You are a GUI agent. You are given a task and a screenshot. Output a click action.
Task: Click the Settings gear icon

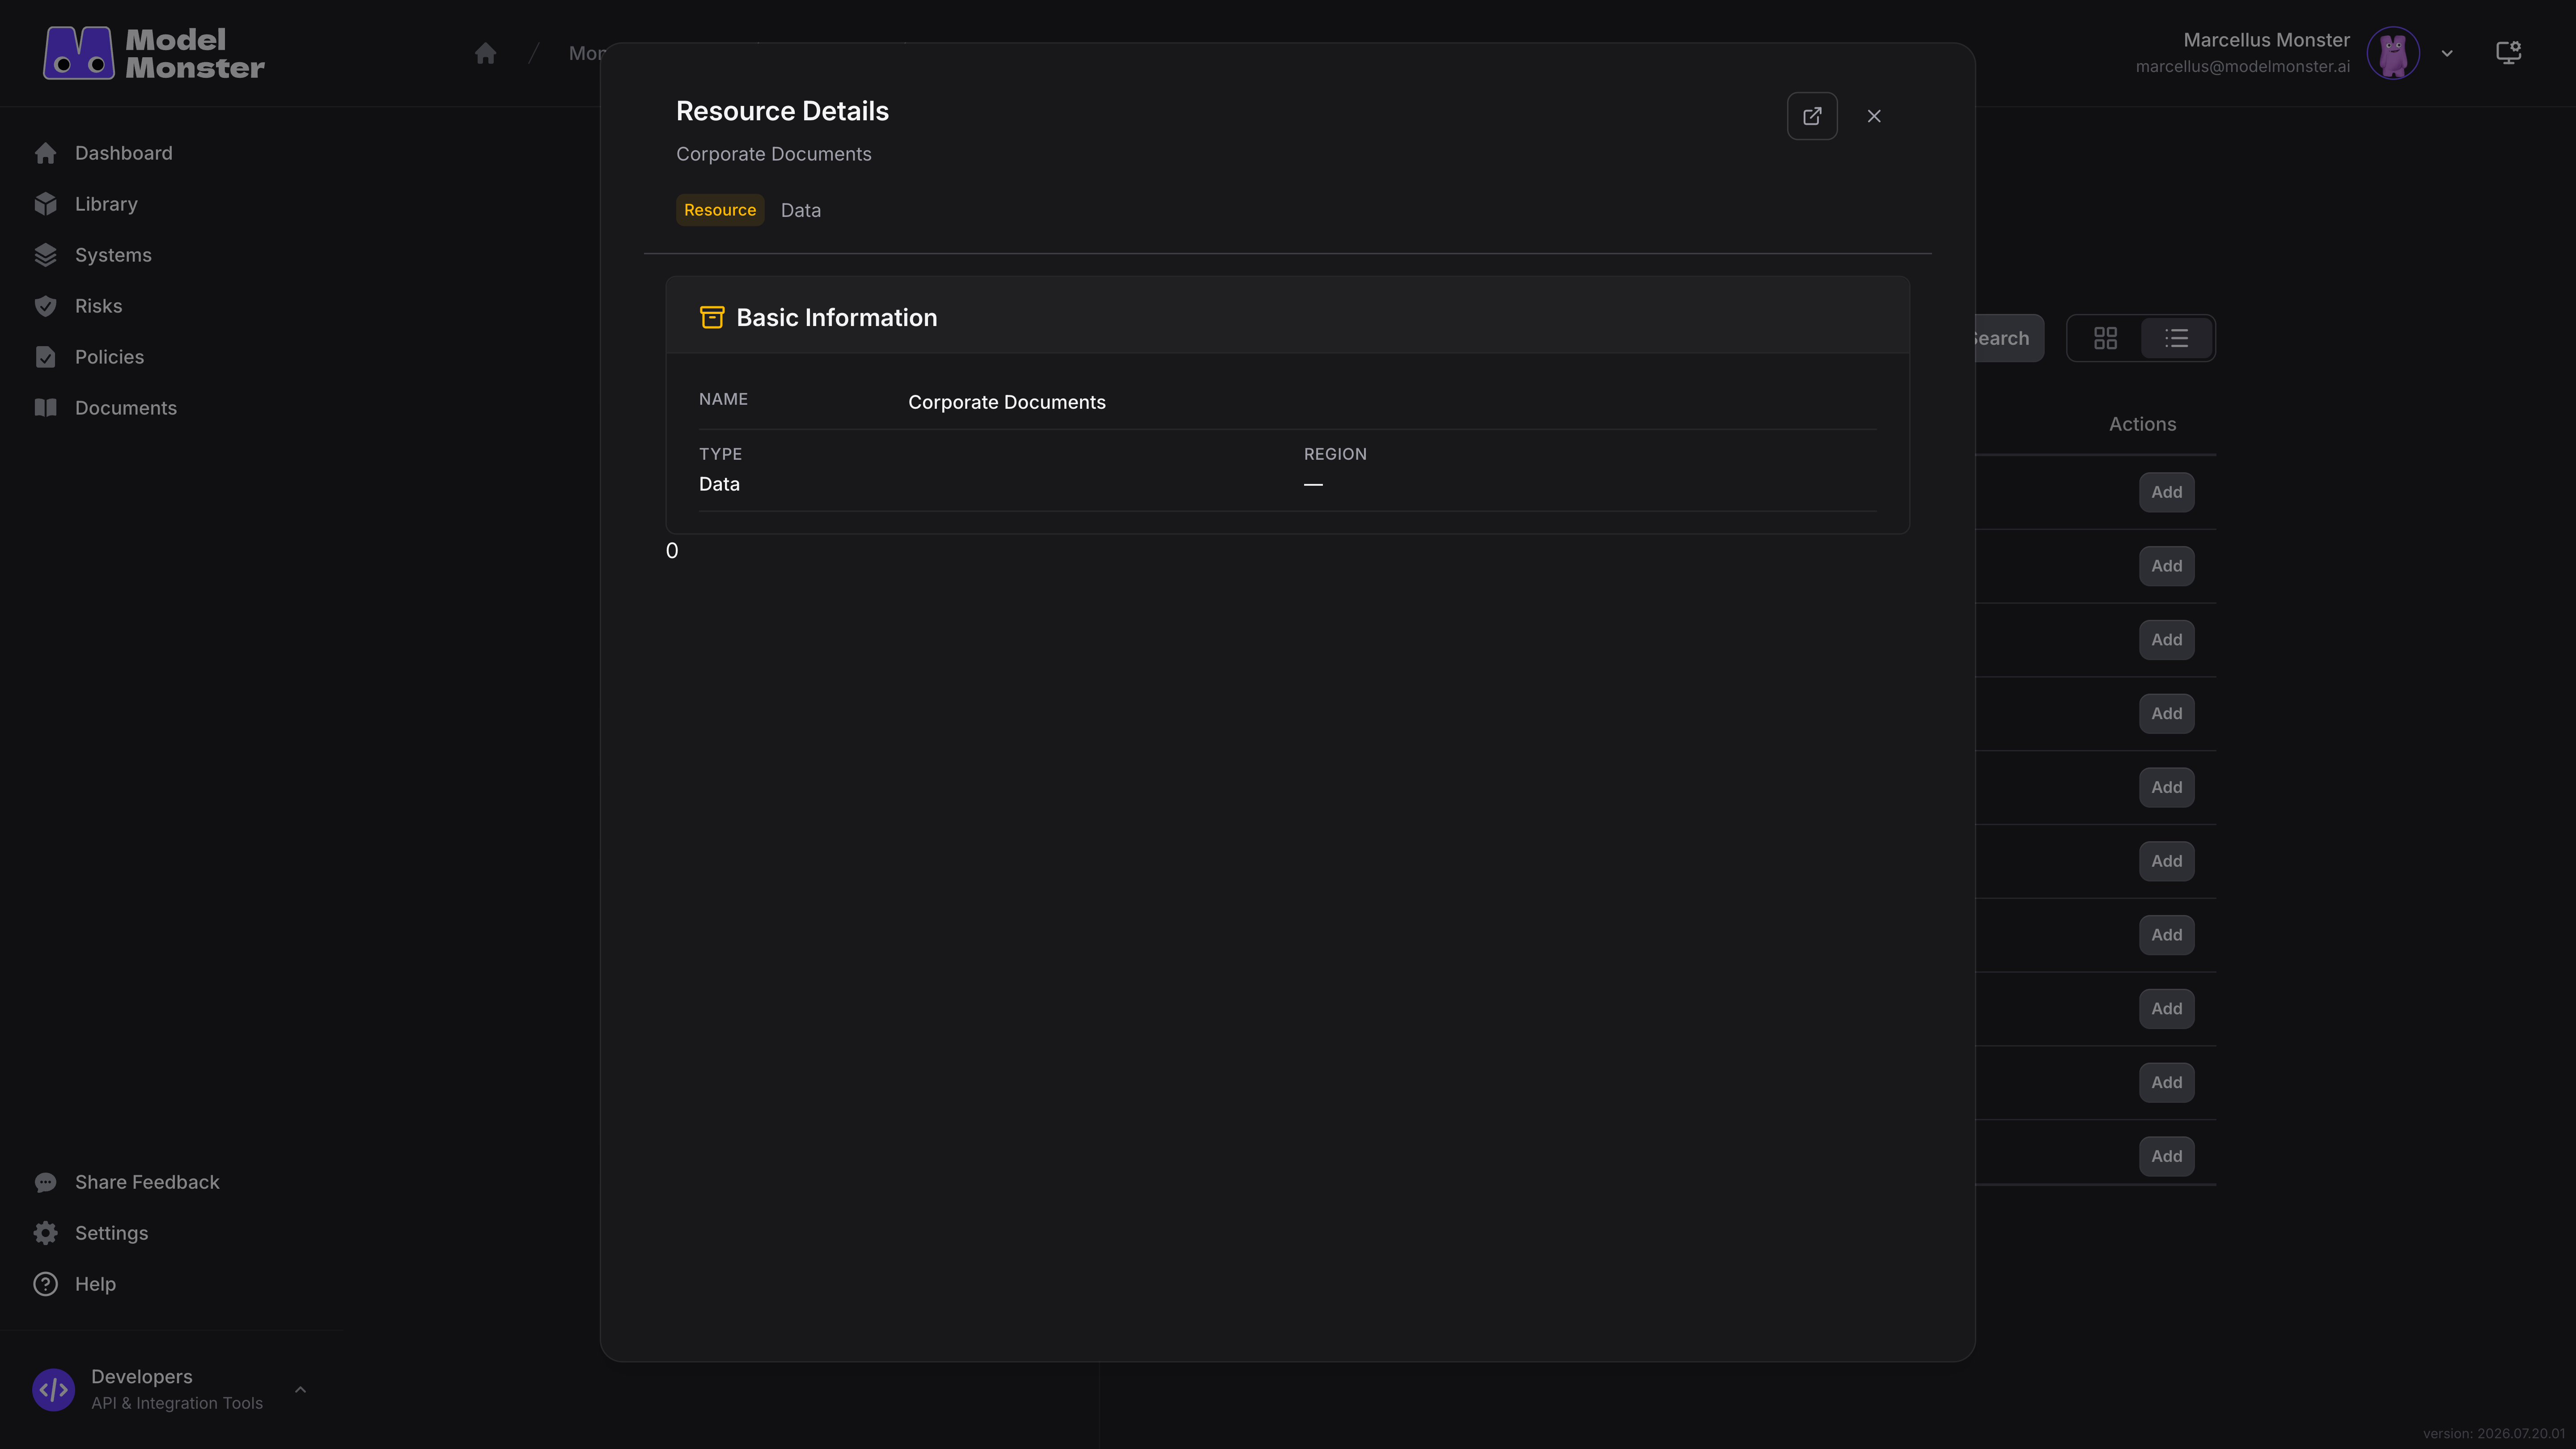point(45,1233)
